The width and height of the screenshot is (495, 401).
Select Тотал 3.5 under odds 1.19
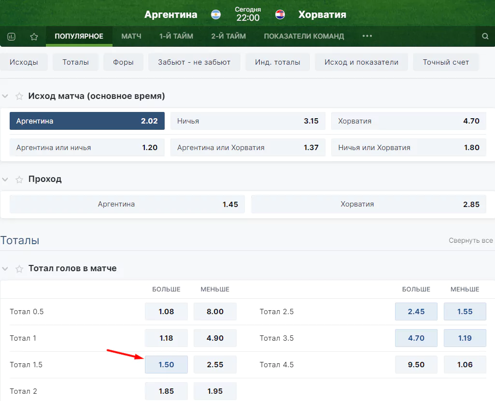click(465, 338)
